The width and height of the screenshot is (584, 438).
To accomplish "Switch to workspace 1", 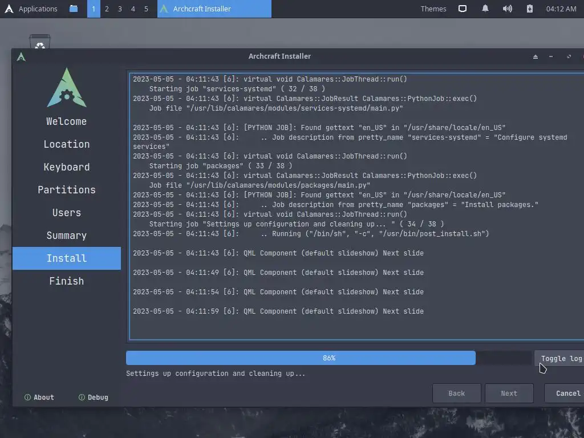I will click(94, 9).
